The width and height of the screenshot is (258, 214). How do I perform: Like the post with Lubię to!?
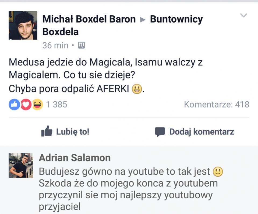click(x=65, y=132)
